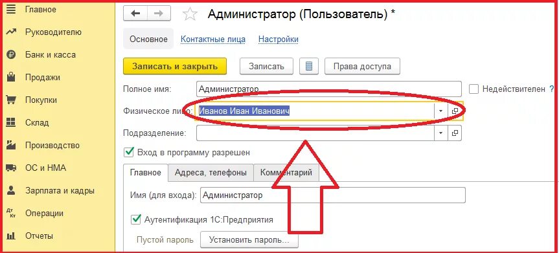Open the Зарплата и кадры section
This screenshot has height=253, width=559.
(60, 190)
